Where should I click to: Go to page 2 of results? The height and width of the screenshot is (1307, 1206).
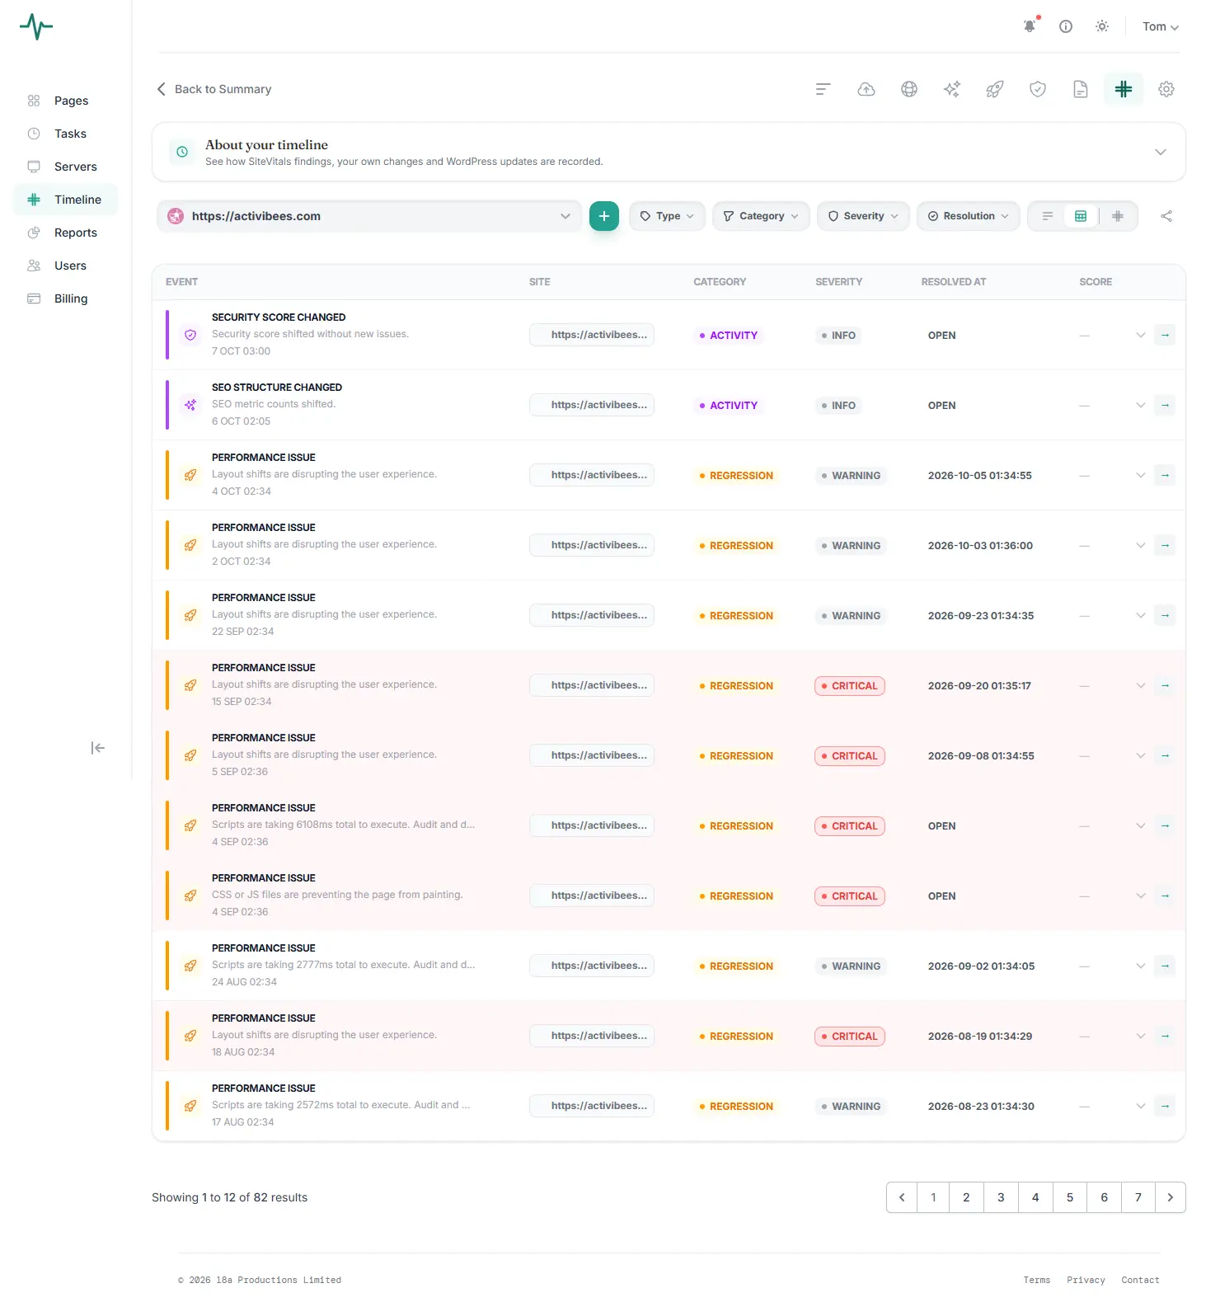(967, 1197)
